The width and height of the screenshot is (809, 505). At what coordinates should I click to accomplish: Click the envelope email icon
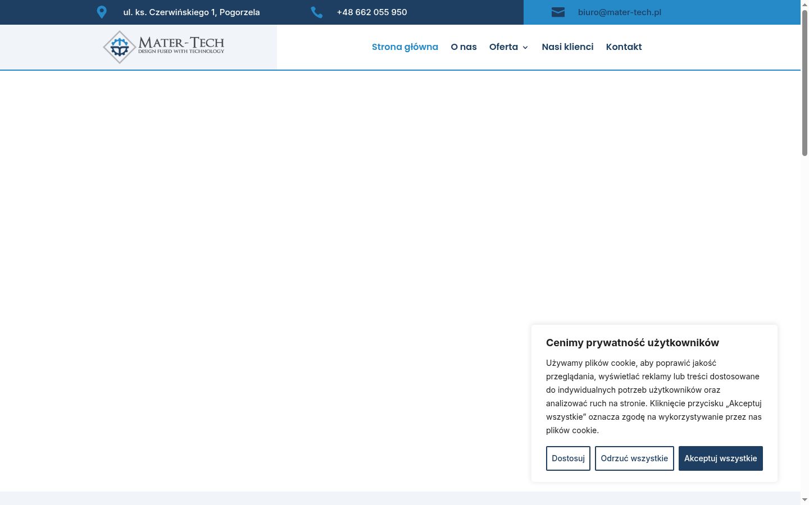coord(558,12)
